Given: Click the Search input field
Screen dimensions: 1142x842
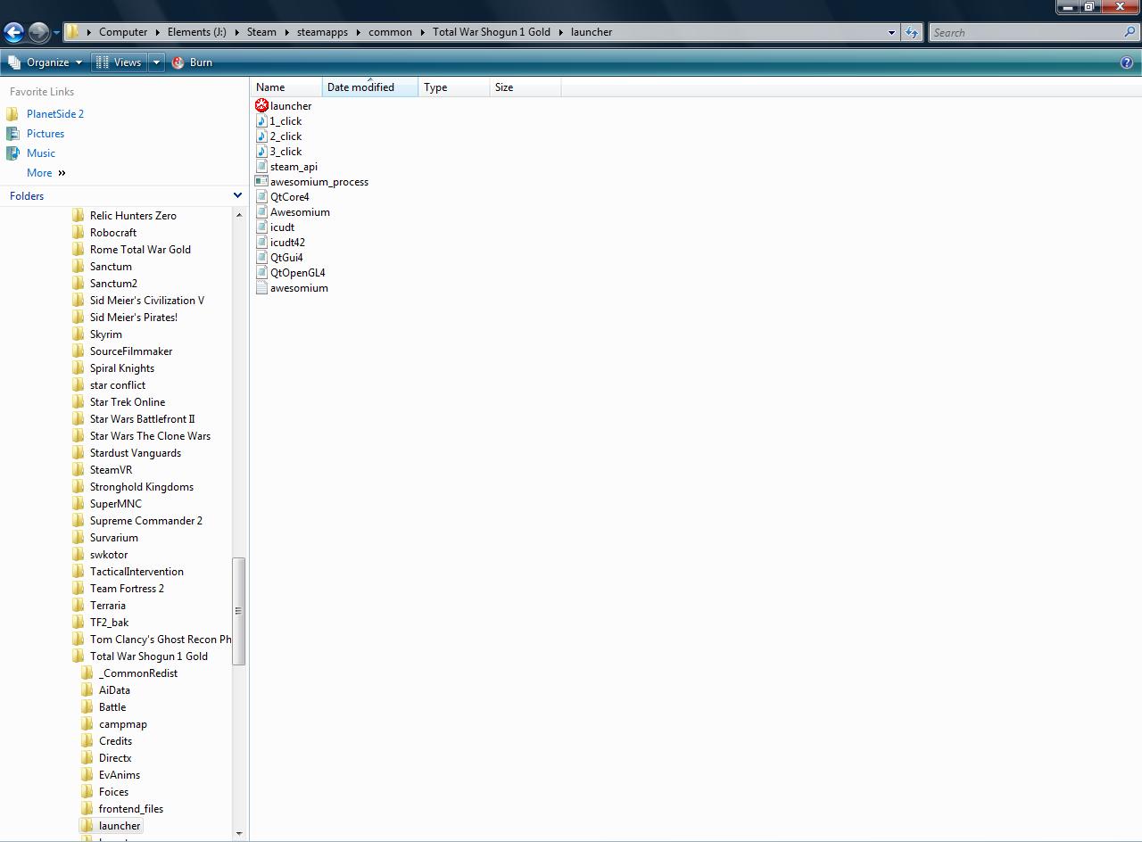Looking at the screenshot, I should tap(1026, 32).
